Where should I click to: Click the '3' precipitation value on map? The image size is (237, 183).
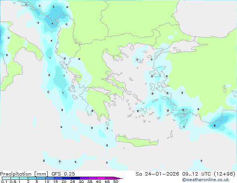coord(215,125)
